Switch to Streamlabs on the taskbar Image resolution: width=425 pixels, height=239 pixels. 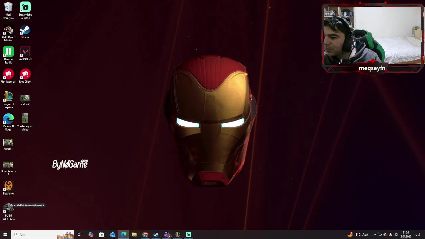coord(189,235)
